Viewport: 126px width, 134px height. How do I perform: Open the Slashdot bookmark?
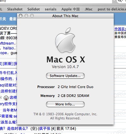click(x=15, y=9)
